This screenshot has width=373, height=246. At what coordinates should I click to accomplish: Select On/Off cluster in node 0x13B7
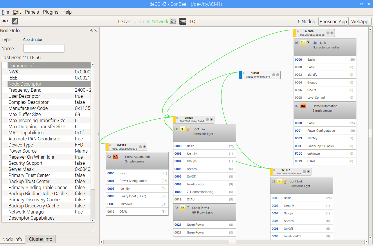(x=302, y=229)
